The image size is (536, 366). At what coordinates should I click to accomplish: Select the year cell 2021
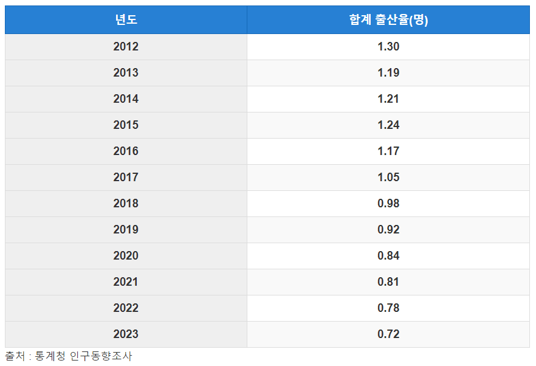tap(126, 282)
